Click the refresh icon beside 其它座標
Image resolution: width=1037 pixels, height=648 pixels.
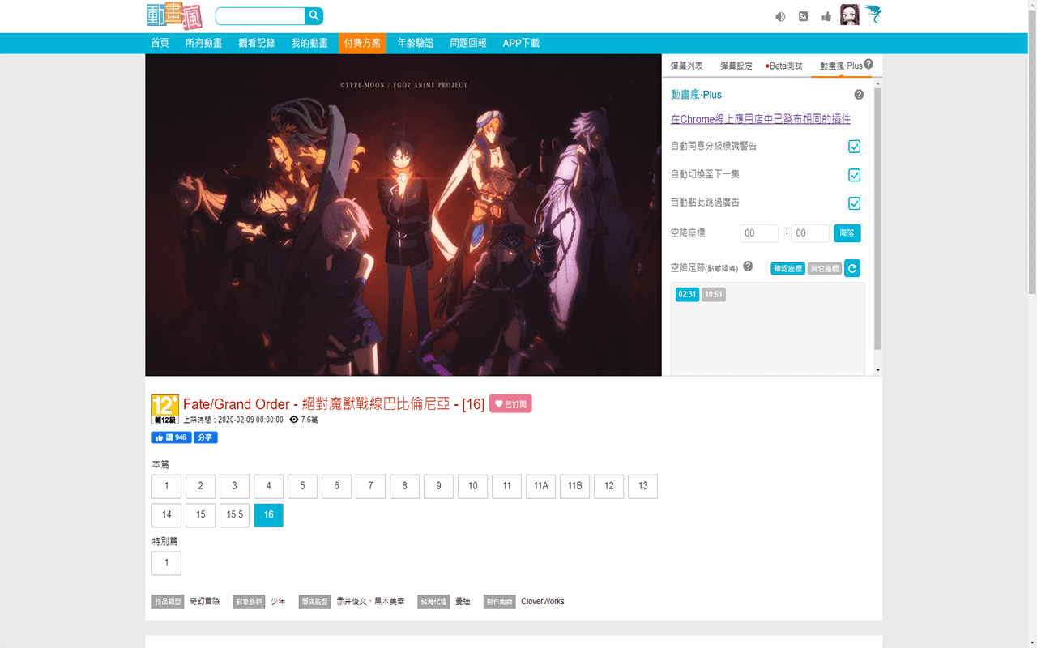tap(851, 268)
